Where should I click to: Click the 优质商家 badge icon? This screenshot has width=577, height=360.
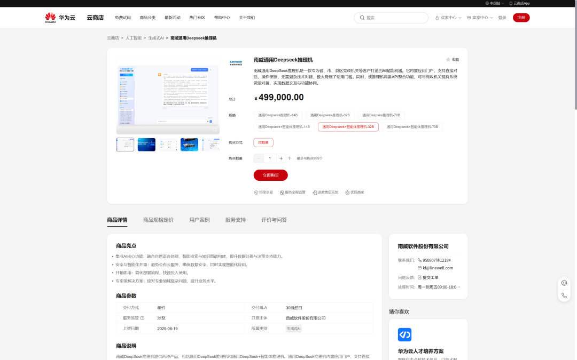(x=347, y=193)
